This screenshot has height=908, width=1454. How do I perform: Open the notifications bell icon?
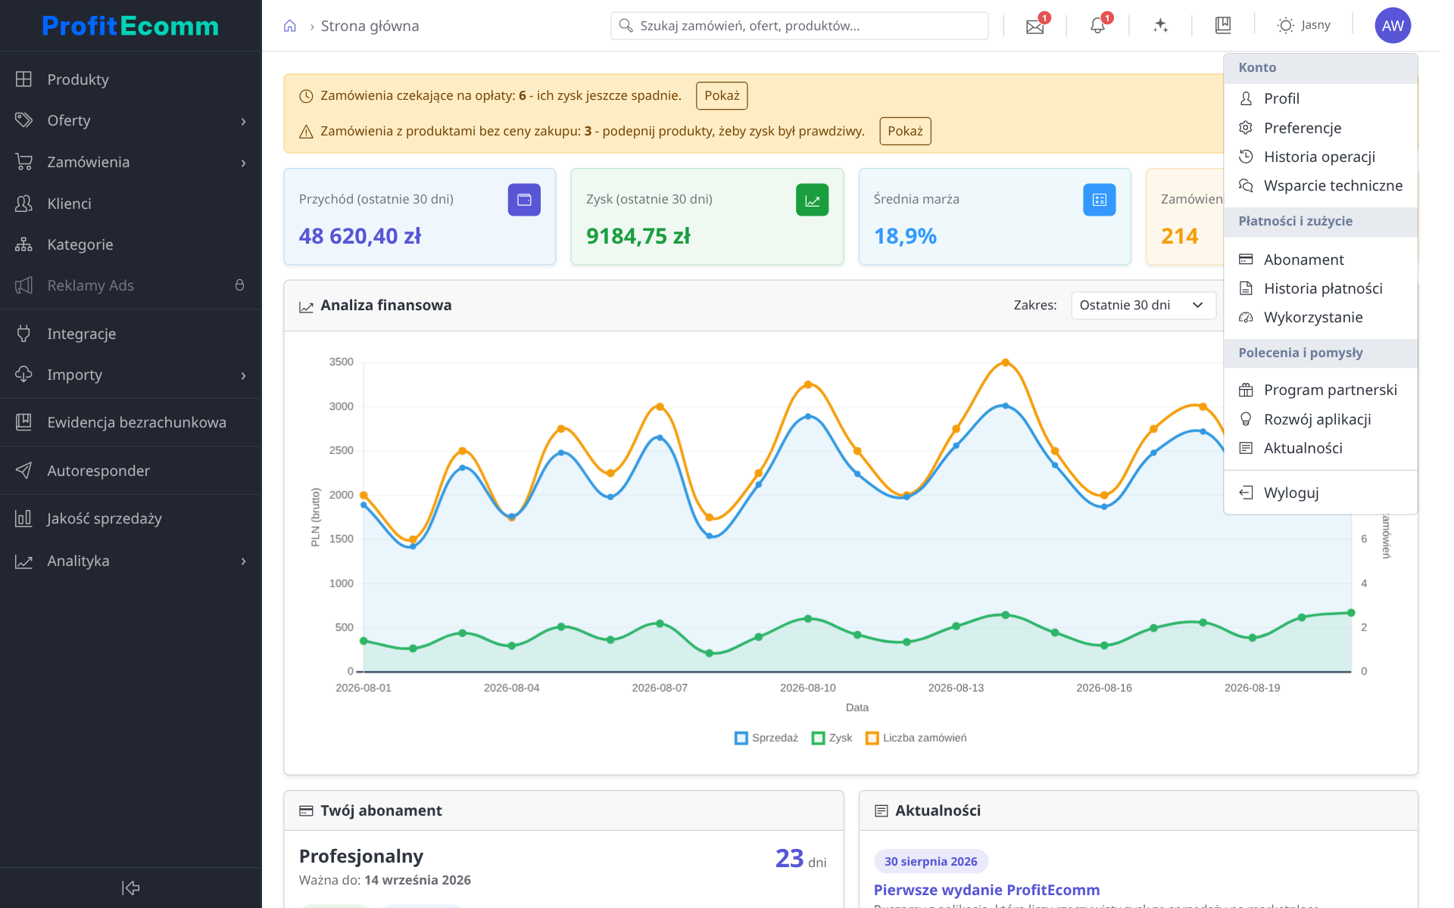coord(1097,26)
